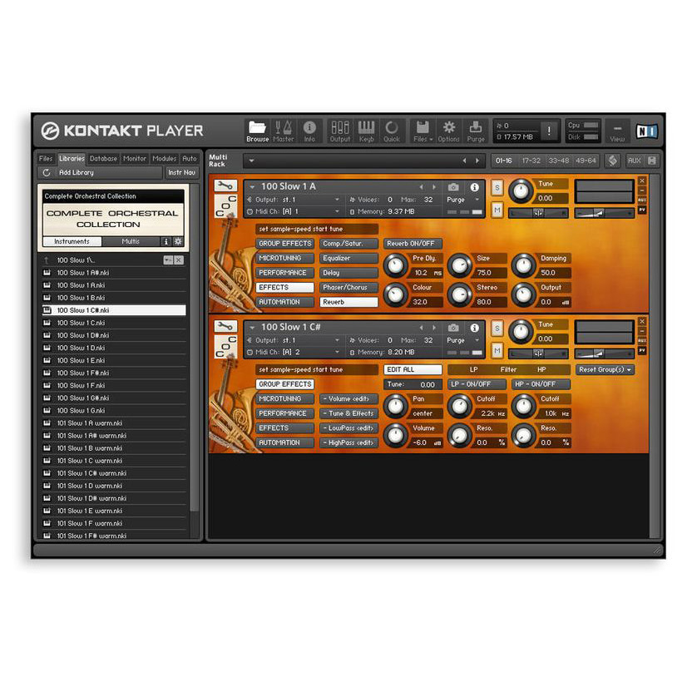Show info 'i' for 100 Slow 1 C#
This screenshot has width=682, height=682.
coord(475,328)
